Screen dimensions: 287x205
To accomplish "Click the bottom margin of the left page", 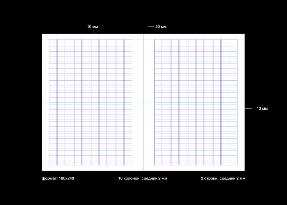I will 92,168.
